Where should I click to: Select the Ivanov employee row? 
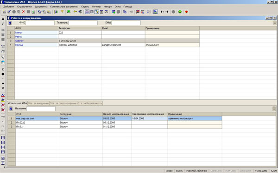(x=103, y=33)
